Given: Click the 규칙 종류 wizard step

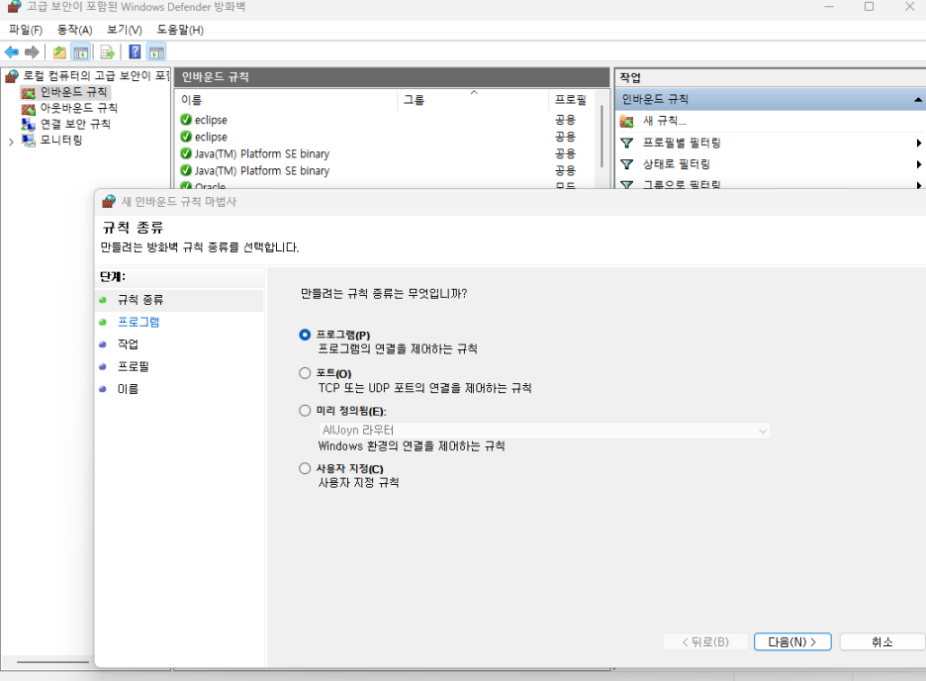Looking at the screenshot, I should (x=139, y=300).
